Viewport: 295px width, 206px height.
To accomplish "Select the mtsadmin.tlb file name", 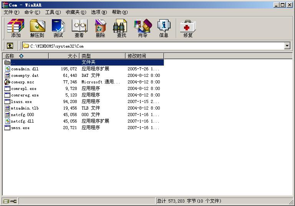I will 25,108.
